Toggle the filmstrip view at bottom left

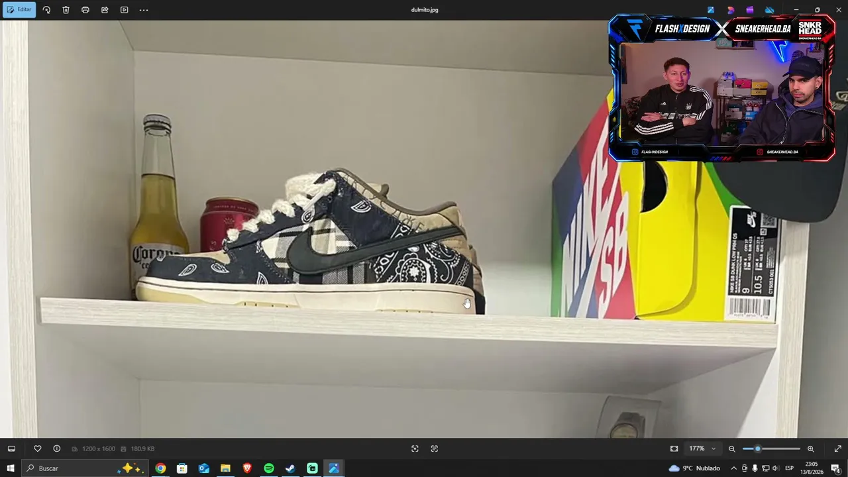11,449
